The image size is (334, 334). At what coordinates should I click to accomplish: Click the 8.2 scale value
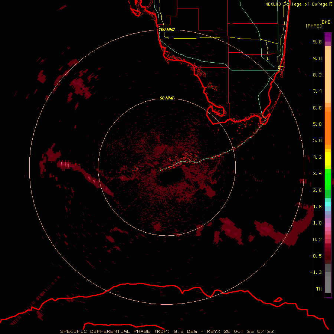[x=317, y=75]
